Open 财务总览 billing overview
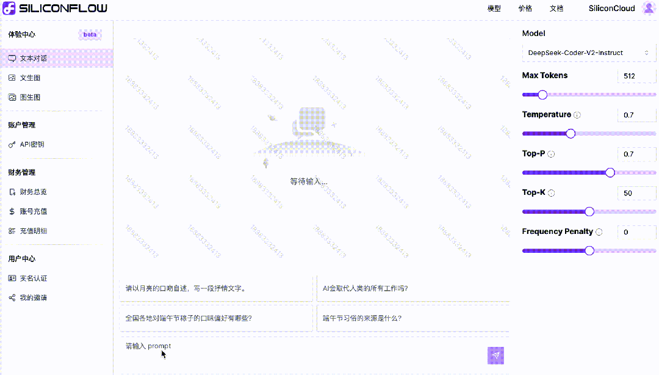The width and height of the screenshot is (659, 375). [x=12, y=191]
